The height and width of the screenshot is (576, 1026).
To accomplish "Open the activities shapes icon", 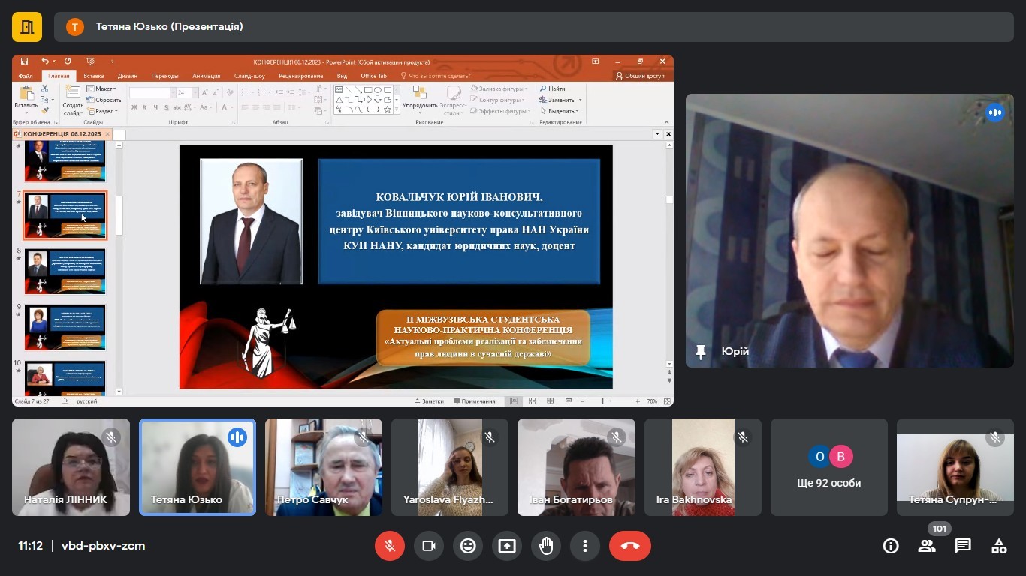I will (999, 546).
